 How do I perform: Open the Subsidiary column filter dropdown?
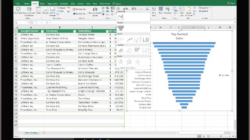[x=107, y=31]
